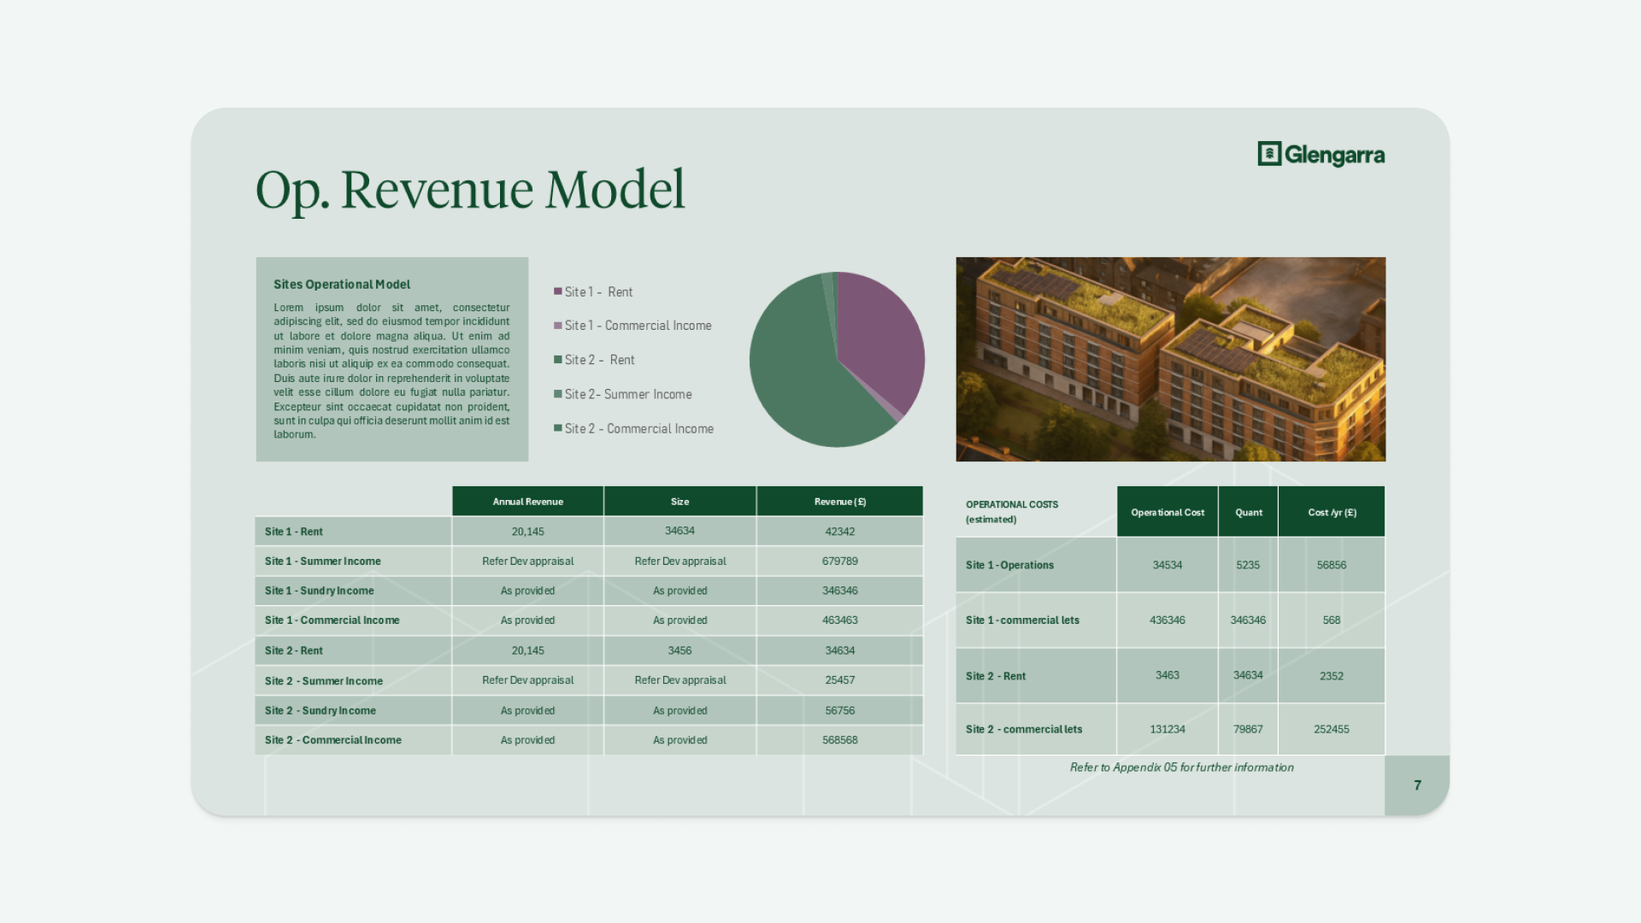The width and height of the screenshot is (1641, 923).
Task: Click the Size column header
Action: pos(679,502)
